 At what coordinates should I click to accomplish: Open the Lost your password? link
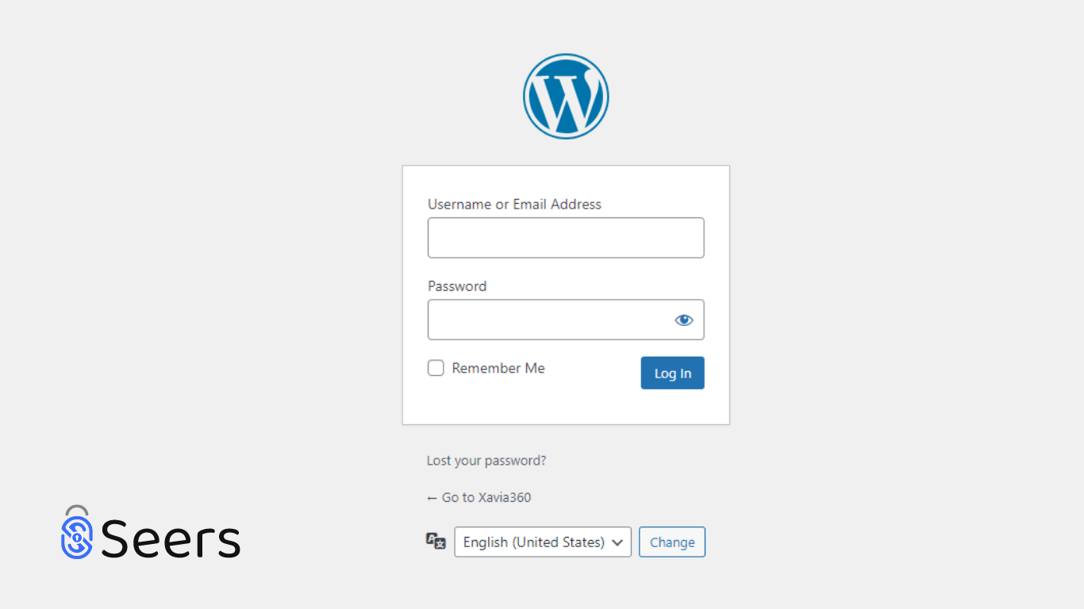[486, 460]
